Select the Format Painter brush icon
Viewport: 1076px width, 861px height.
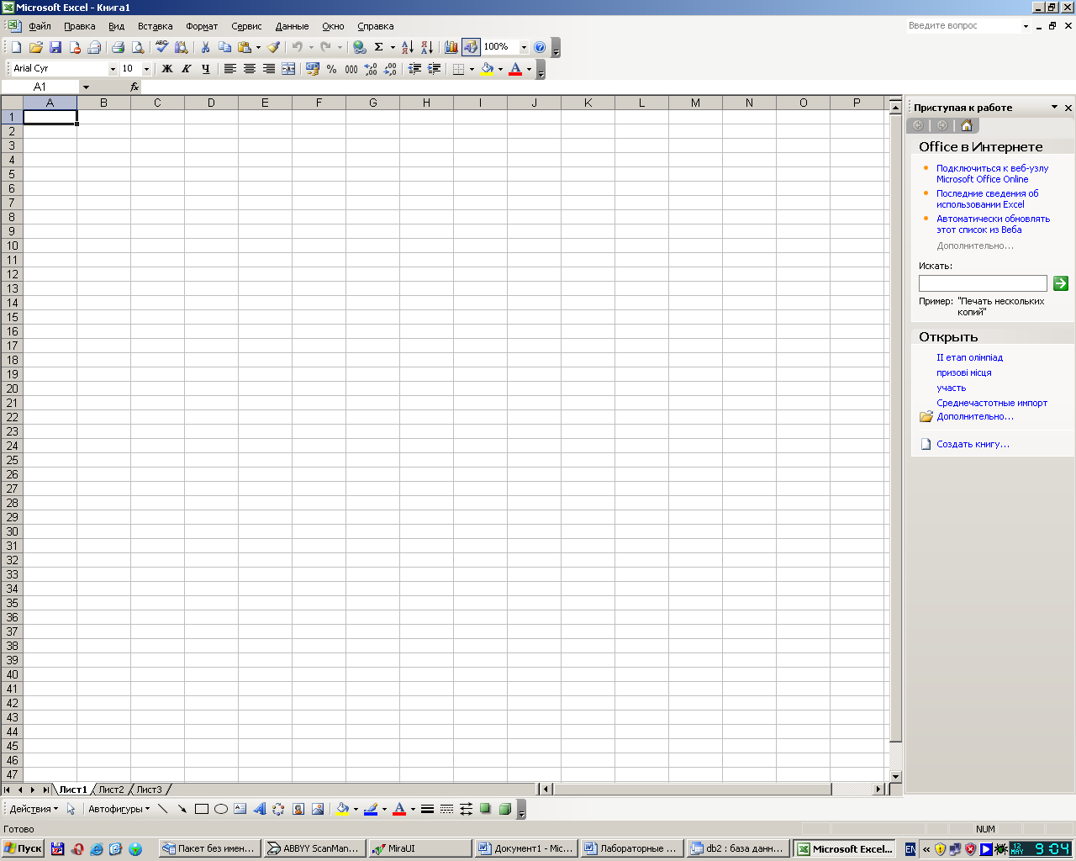tap(273, 47)
